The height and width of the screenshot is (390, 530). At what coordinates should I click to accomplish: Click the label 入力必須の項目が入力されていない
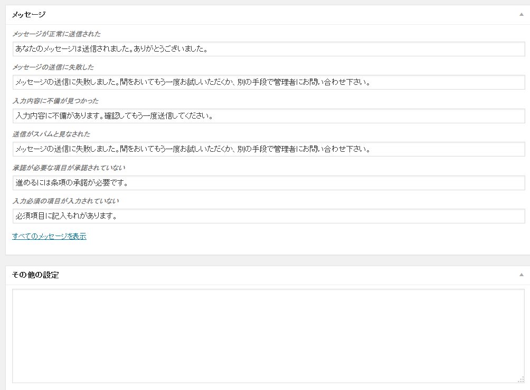coord(65,201)
